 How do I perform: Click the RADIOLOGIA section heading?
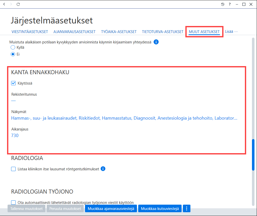(x=27, y=158)
